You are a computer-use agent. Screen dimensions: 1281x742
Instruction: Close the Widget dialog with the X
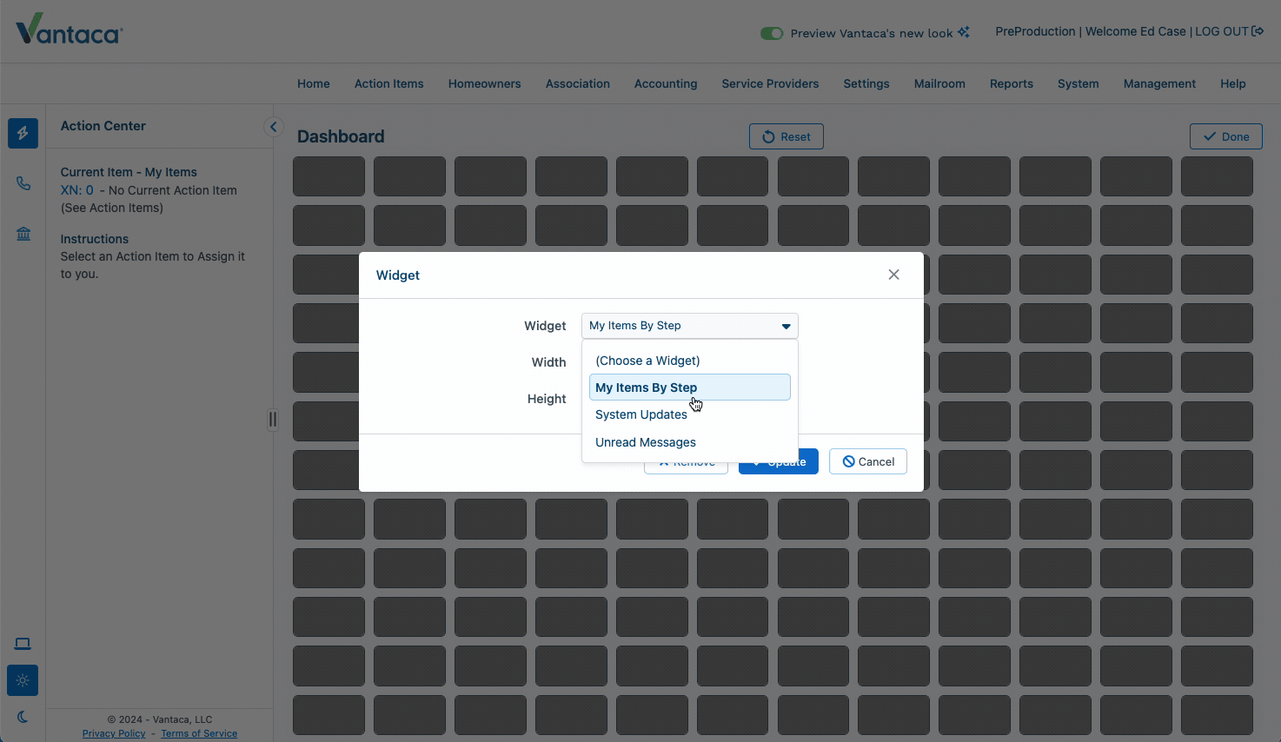tap(893, 275)
